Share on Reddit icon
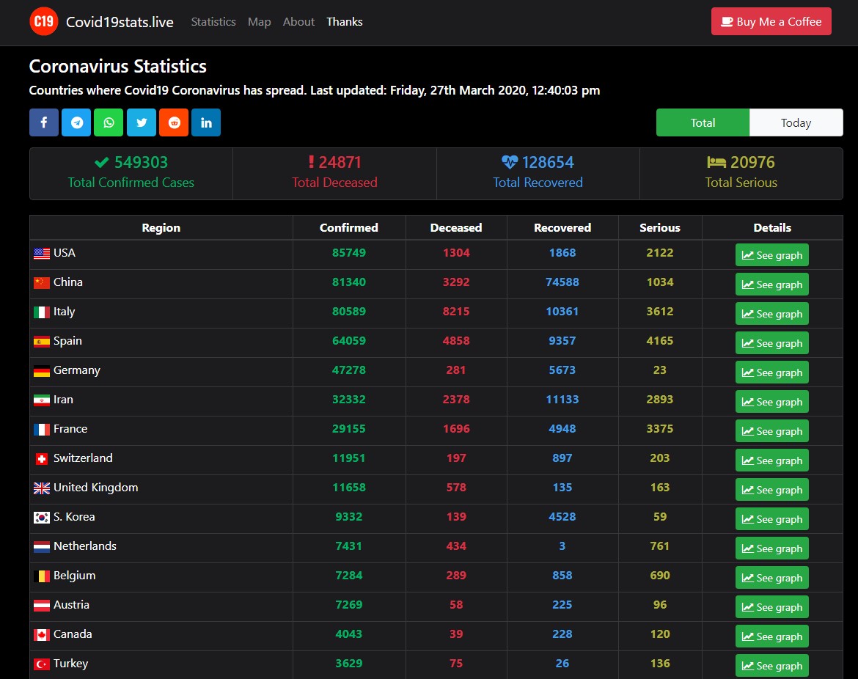Viewport: 858px width, 679px height. click(174, 122)
